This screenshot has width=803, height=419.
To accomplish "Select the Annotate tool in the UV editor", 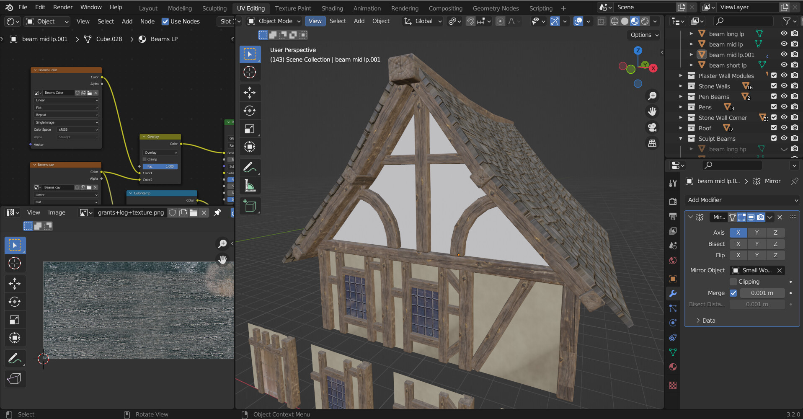I will [15, 358].
